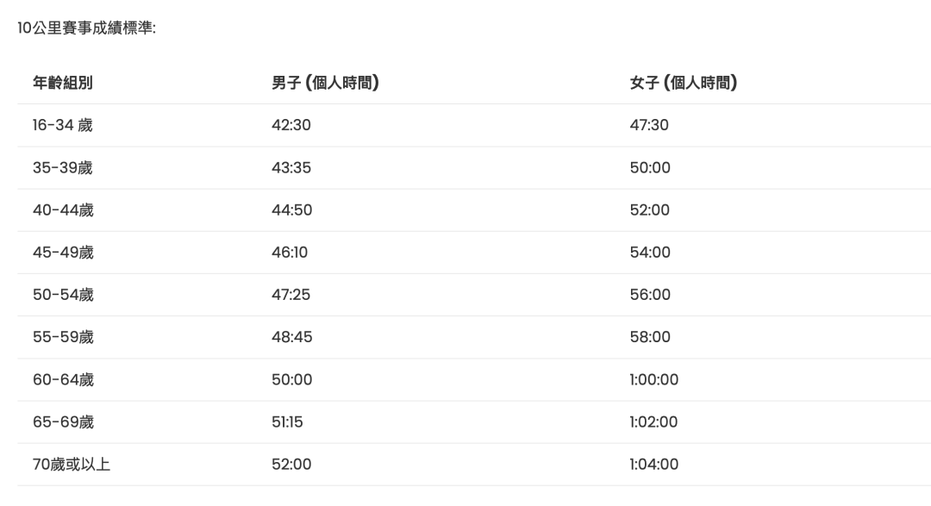This screenshot has height=506, width=931.
Task: Select the 55-59歲 row label
Action: pos(63,337)
